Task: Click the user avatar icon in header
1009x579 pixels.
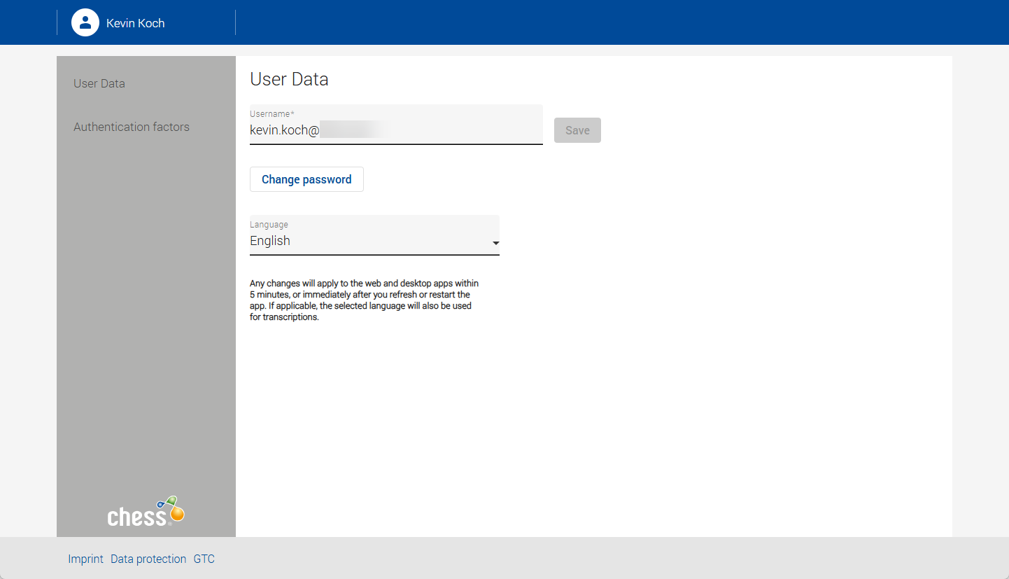Action: pos(85,22)
